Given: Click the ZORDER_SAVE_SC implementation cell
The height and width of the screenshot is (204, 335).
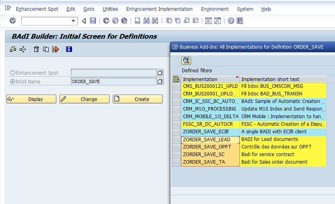Looking at the screenshot, I should point(210,154).
